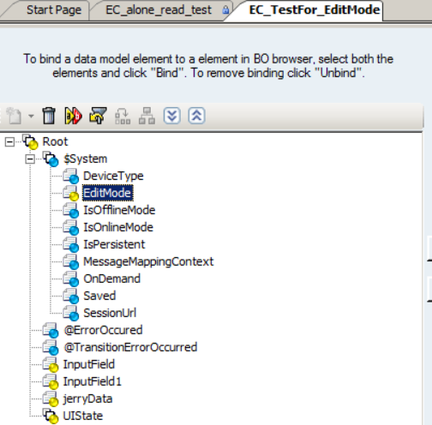Click the icon beside IsPersistent
Screen dimensions: 432x425
[70, 245]
